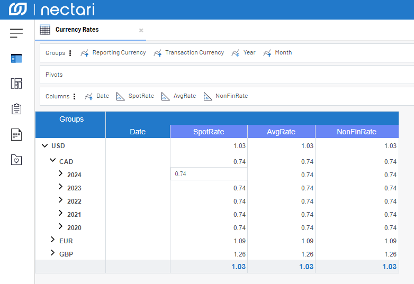The image size is (414, 284).
Task: Expand the 2023 year row
Action: (60, 187)
